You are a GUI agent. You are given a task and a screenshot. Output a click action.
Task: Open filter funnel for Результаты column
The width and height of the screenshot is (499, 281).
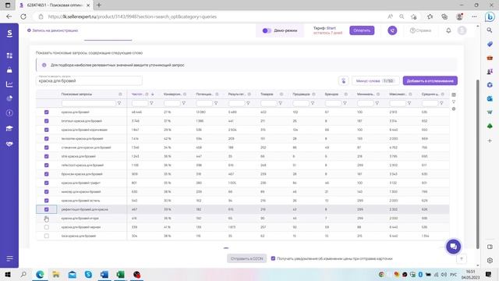tap(248, 103)
